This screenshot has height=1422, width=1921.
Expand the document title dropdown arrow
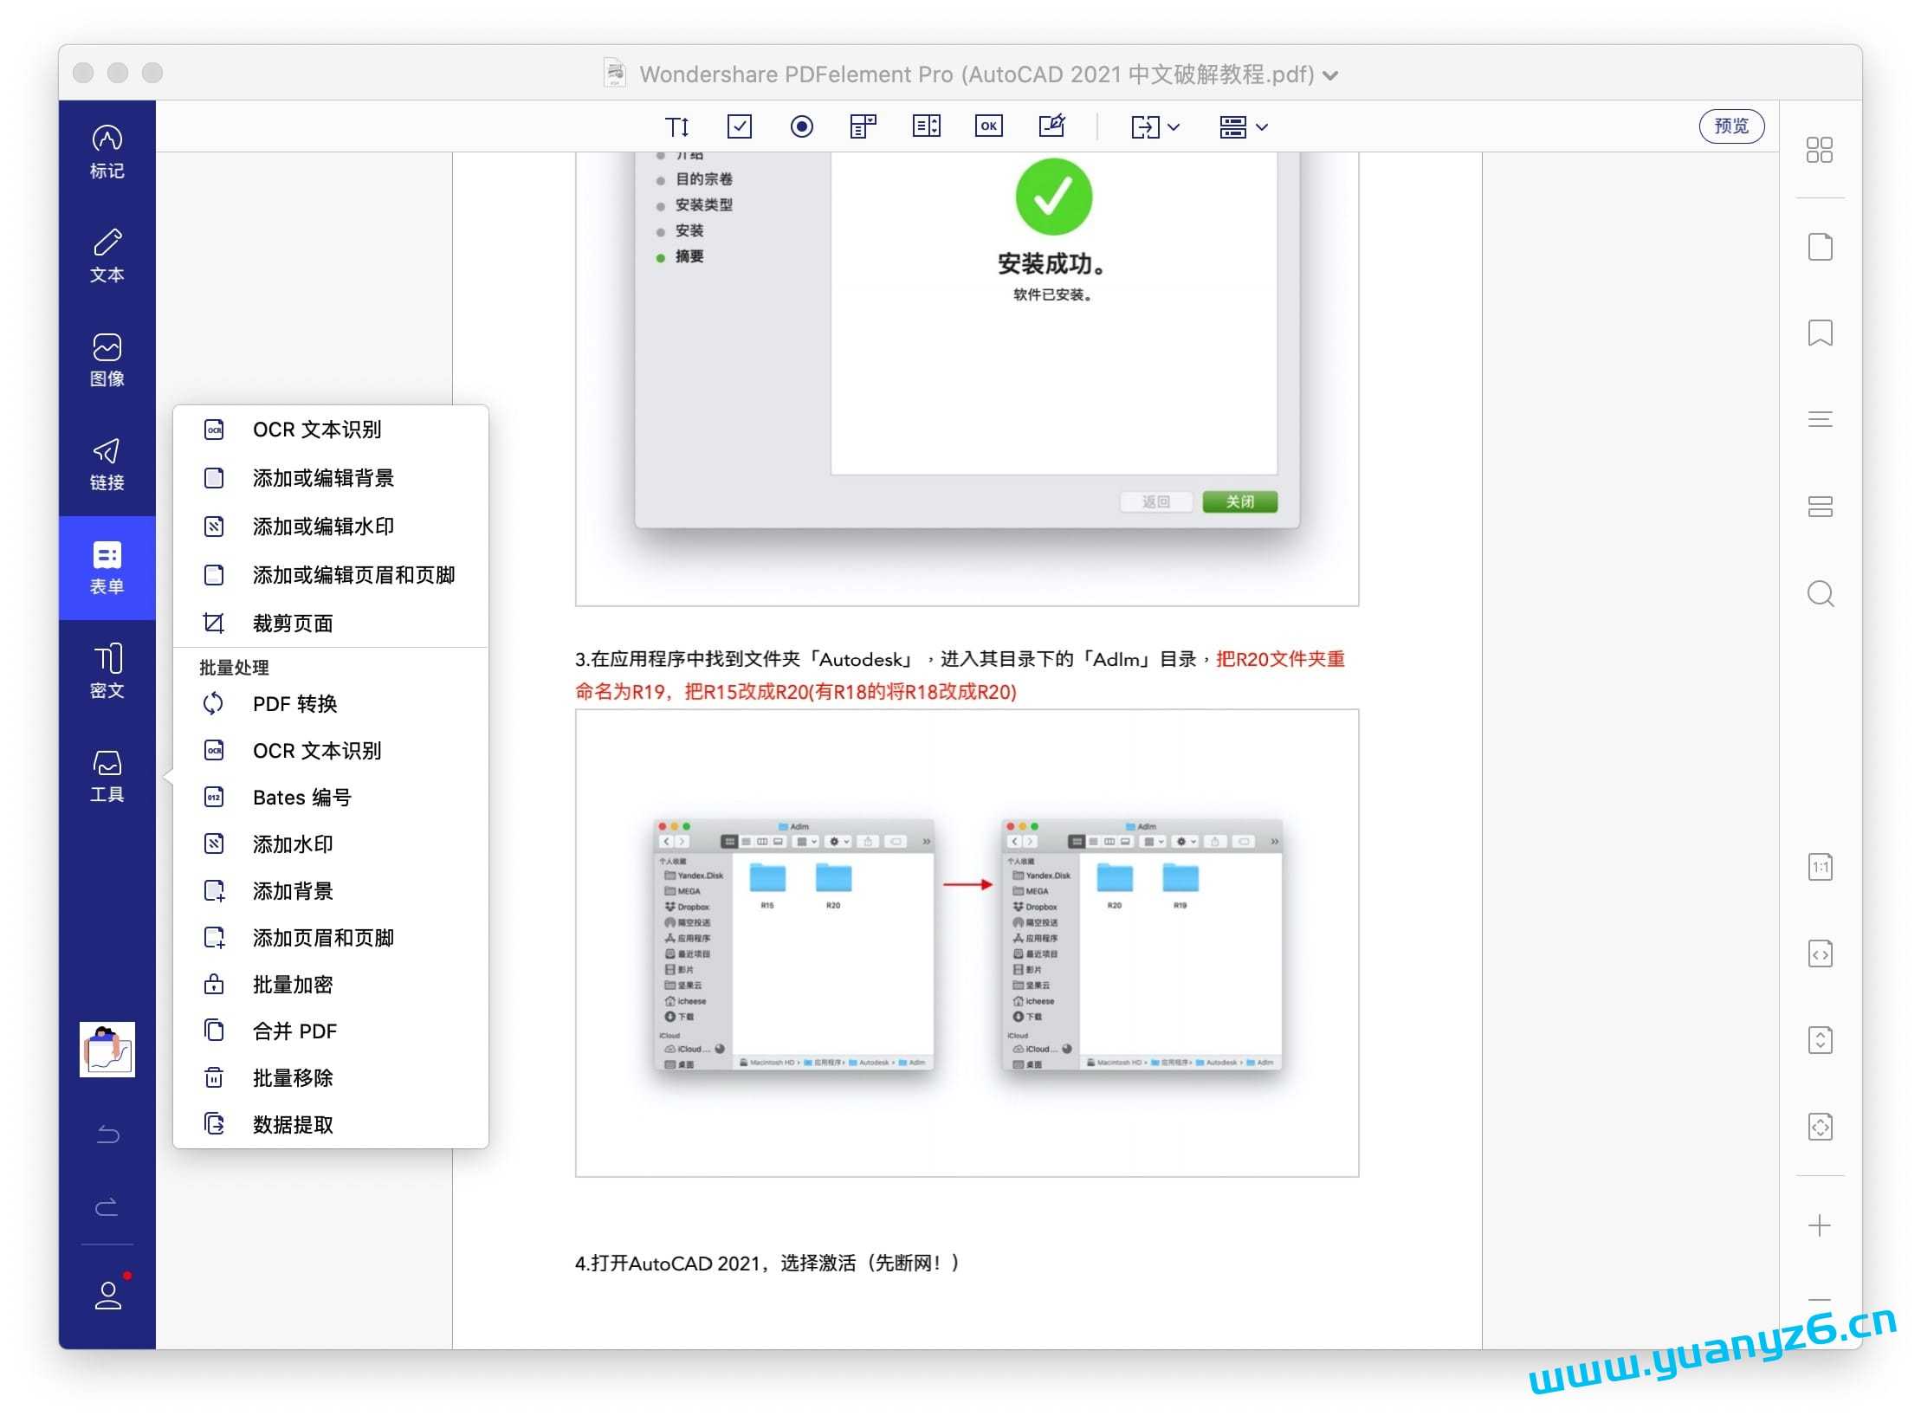click(1330, 74)
